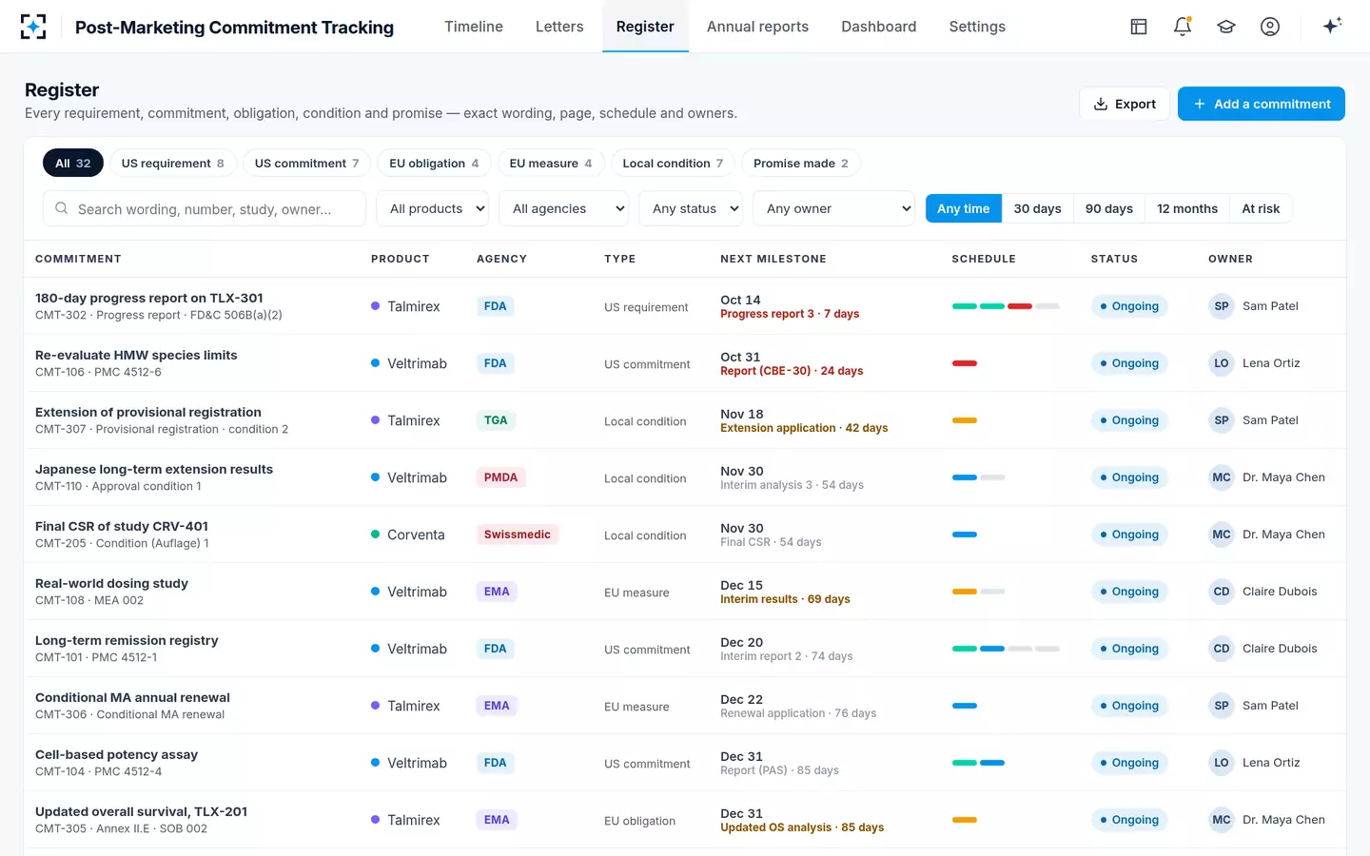
Task: Open the layout panel icon
Action: 1139,27
